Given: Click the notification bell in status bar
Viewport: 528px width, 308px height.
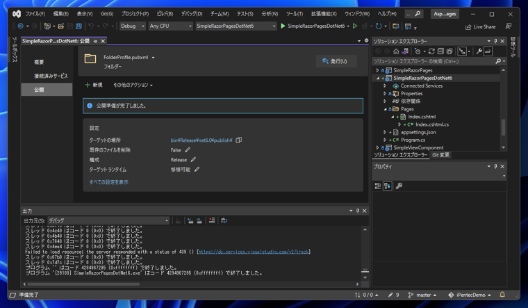Looking at the screenshot, I should coord(502,295).
